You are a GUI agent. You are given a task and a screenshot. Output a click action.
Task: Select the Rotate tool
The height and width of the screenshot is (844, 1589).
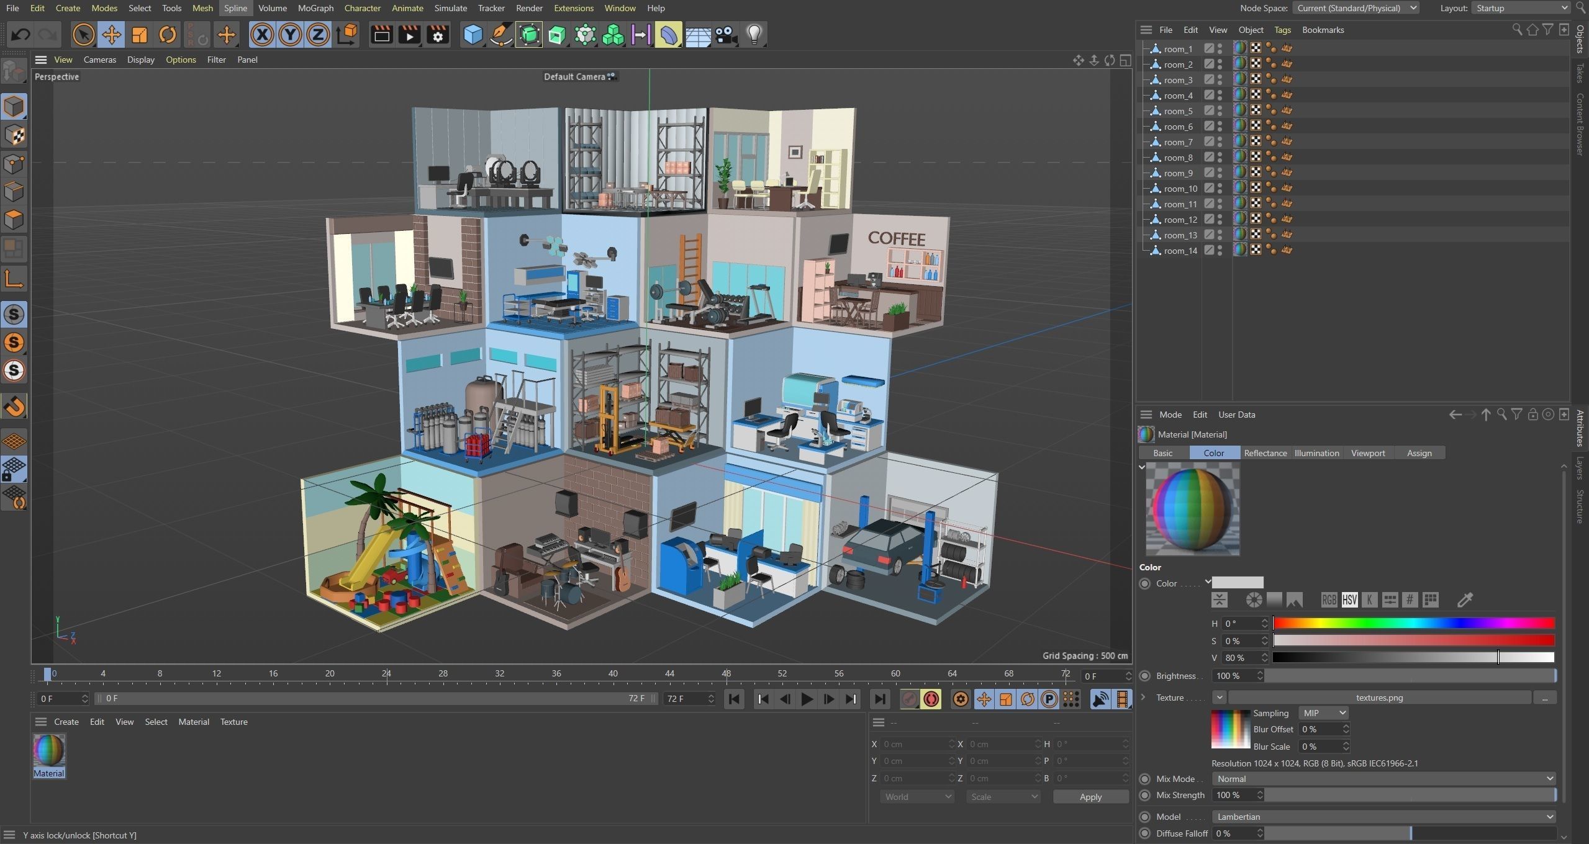point(167,35)
